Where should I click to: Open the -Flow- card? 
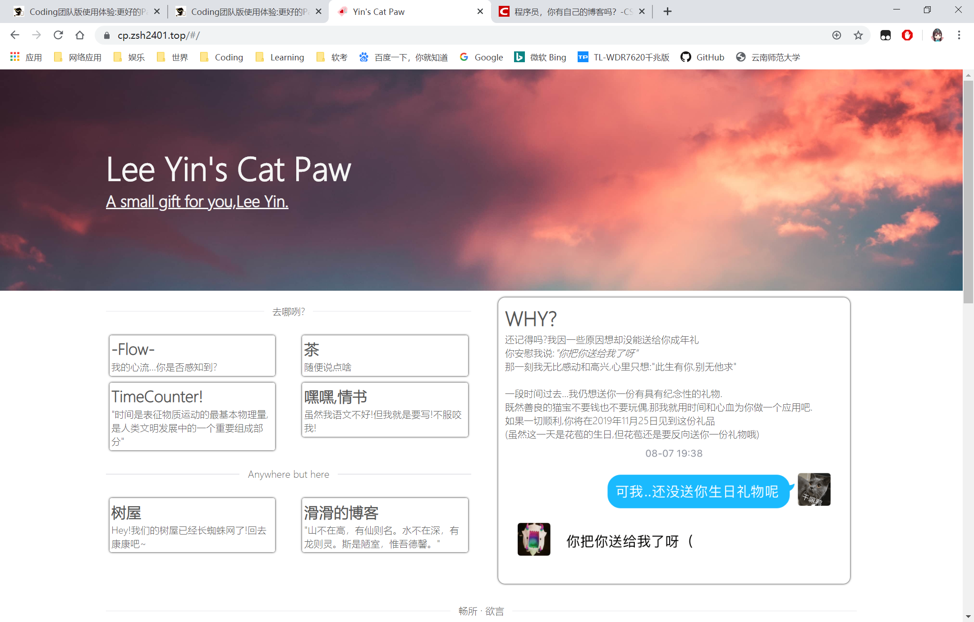click(x=192, y=356)
